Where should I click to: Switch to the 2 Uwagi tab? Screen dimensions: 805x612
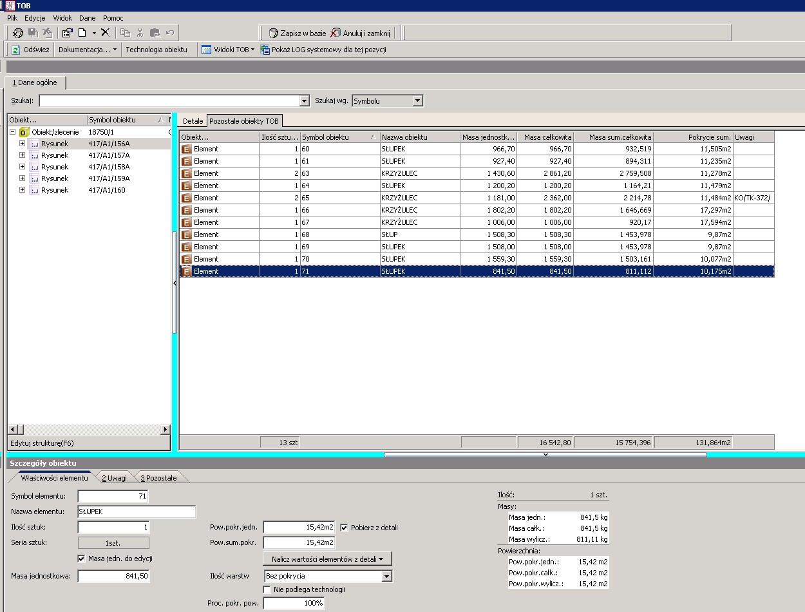[x=114, y=478]
